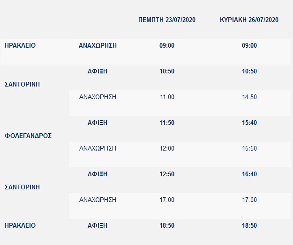Click Sunday's 17:00 departure time
293x245 pixels.
(x=249, y=200)
